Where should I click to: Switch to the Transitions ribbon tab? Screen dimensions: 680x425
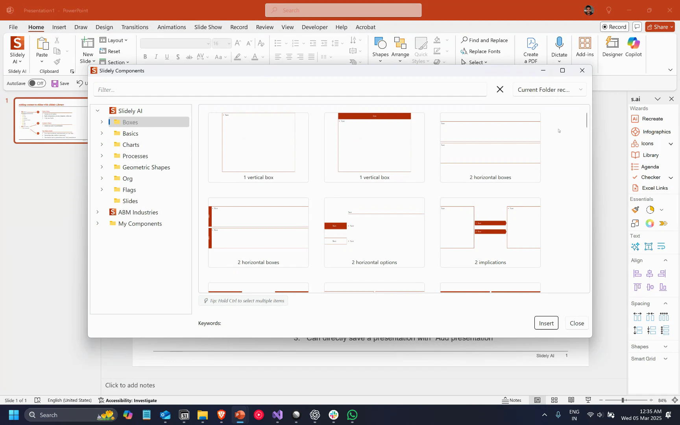pyautogui.click(x=135, y=27)
